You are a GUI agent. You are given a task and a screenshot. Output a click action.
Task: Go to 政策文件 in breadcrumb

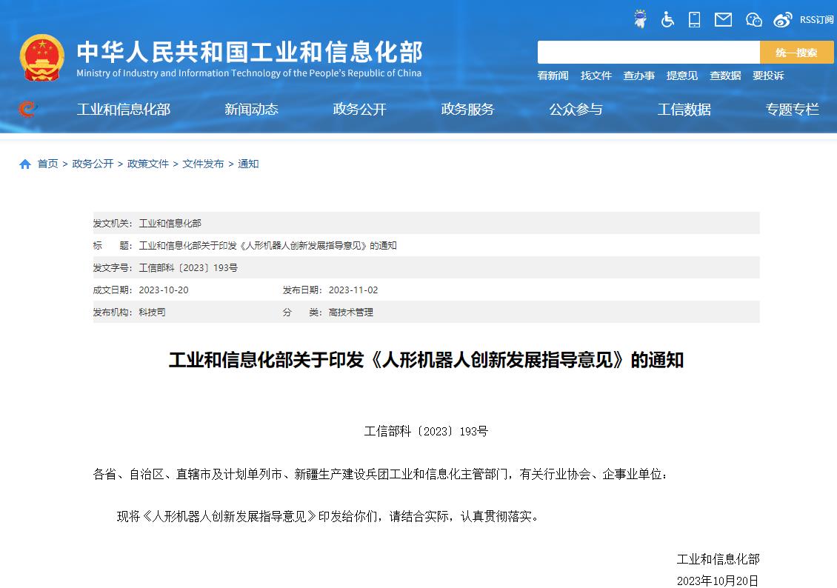(148, 164)
